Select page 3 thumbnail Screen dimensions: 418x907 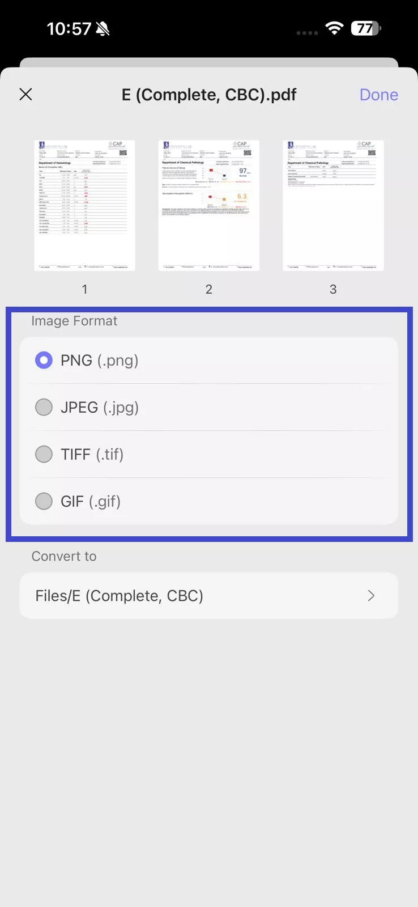[x=332, y=205]
